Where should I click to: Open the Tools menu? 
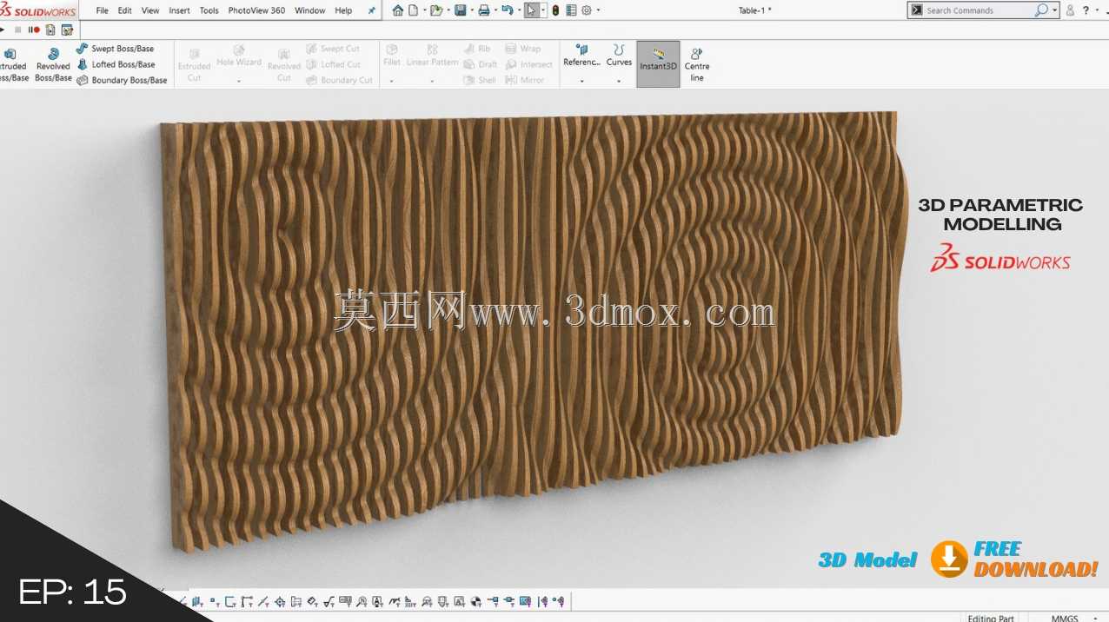click(x=209, y=10)
